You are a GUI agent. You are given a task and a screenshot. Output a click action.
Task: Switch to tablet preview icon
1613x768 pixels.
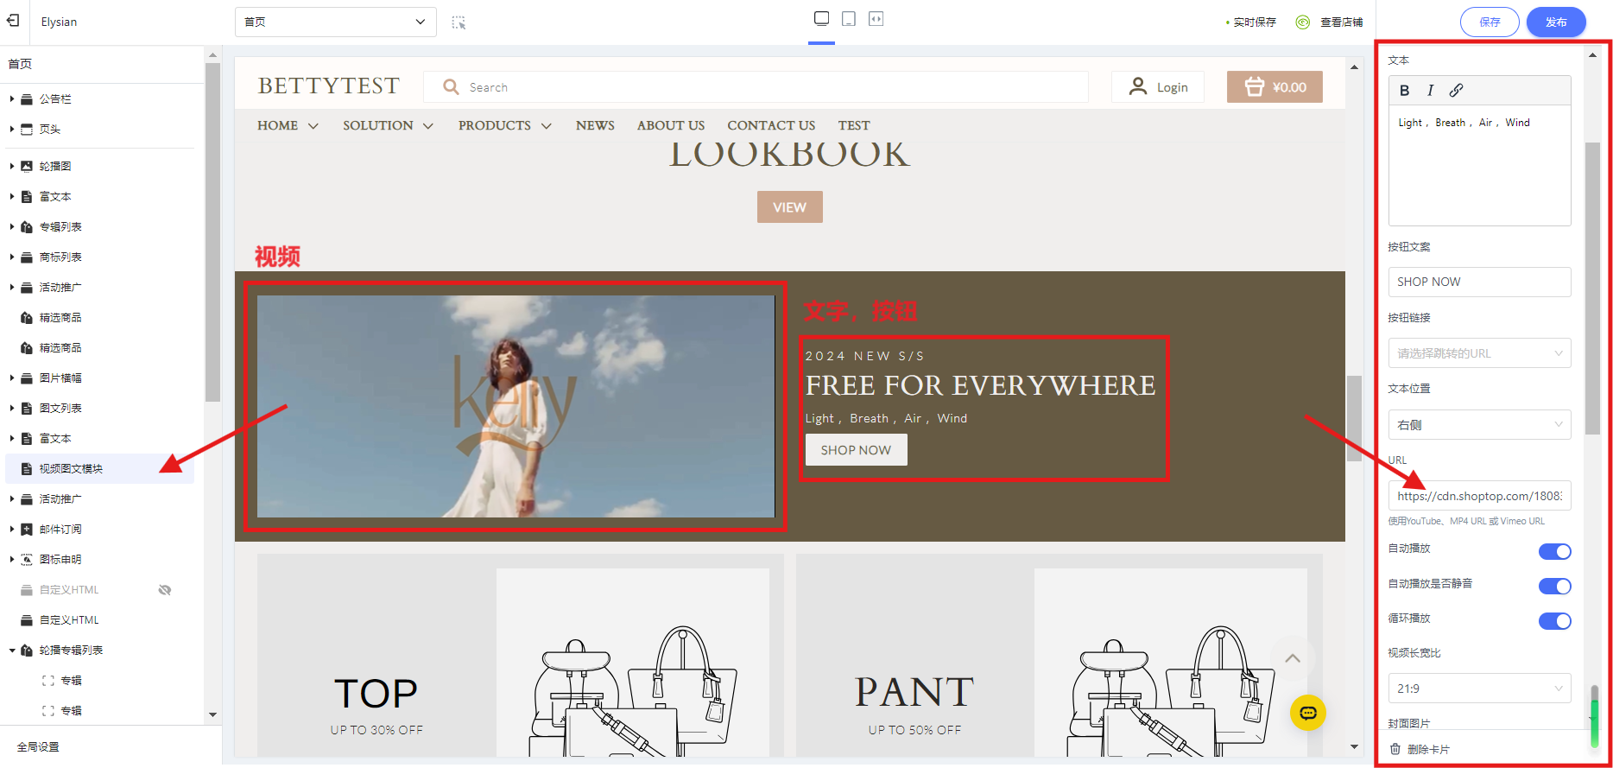(x=849, y=19)
